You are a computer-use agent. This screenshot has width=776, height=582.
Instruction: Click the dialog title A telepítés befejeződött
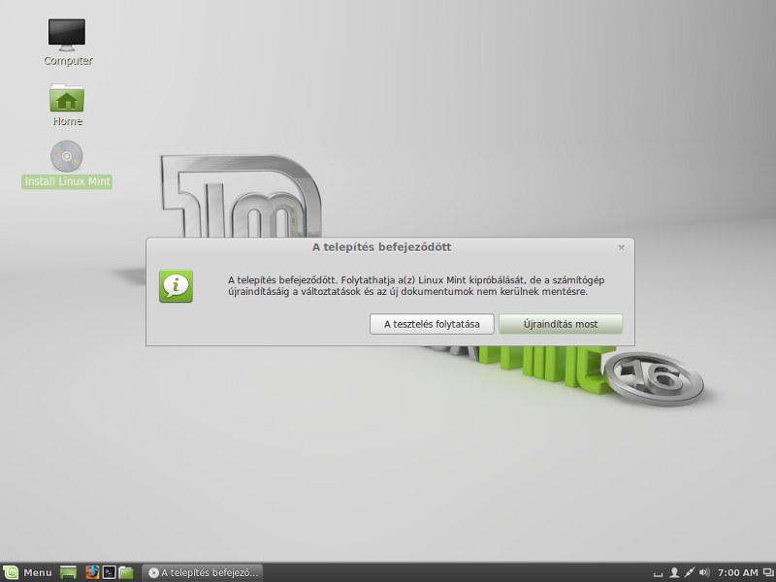[x=381, y=247]
